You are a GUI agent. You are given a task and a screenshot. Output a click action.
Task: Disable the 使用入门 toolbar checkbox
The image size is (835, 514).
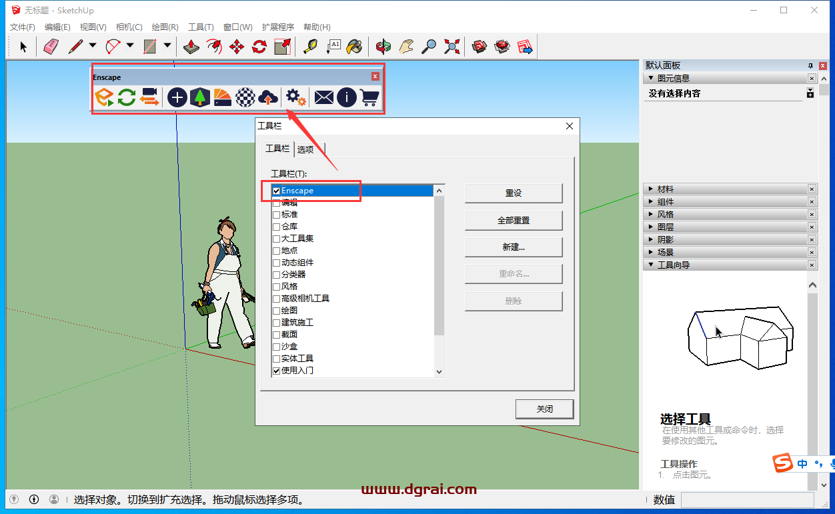click(x=276, y=371)
